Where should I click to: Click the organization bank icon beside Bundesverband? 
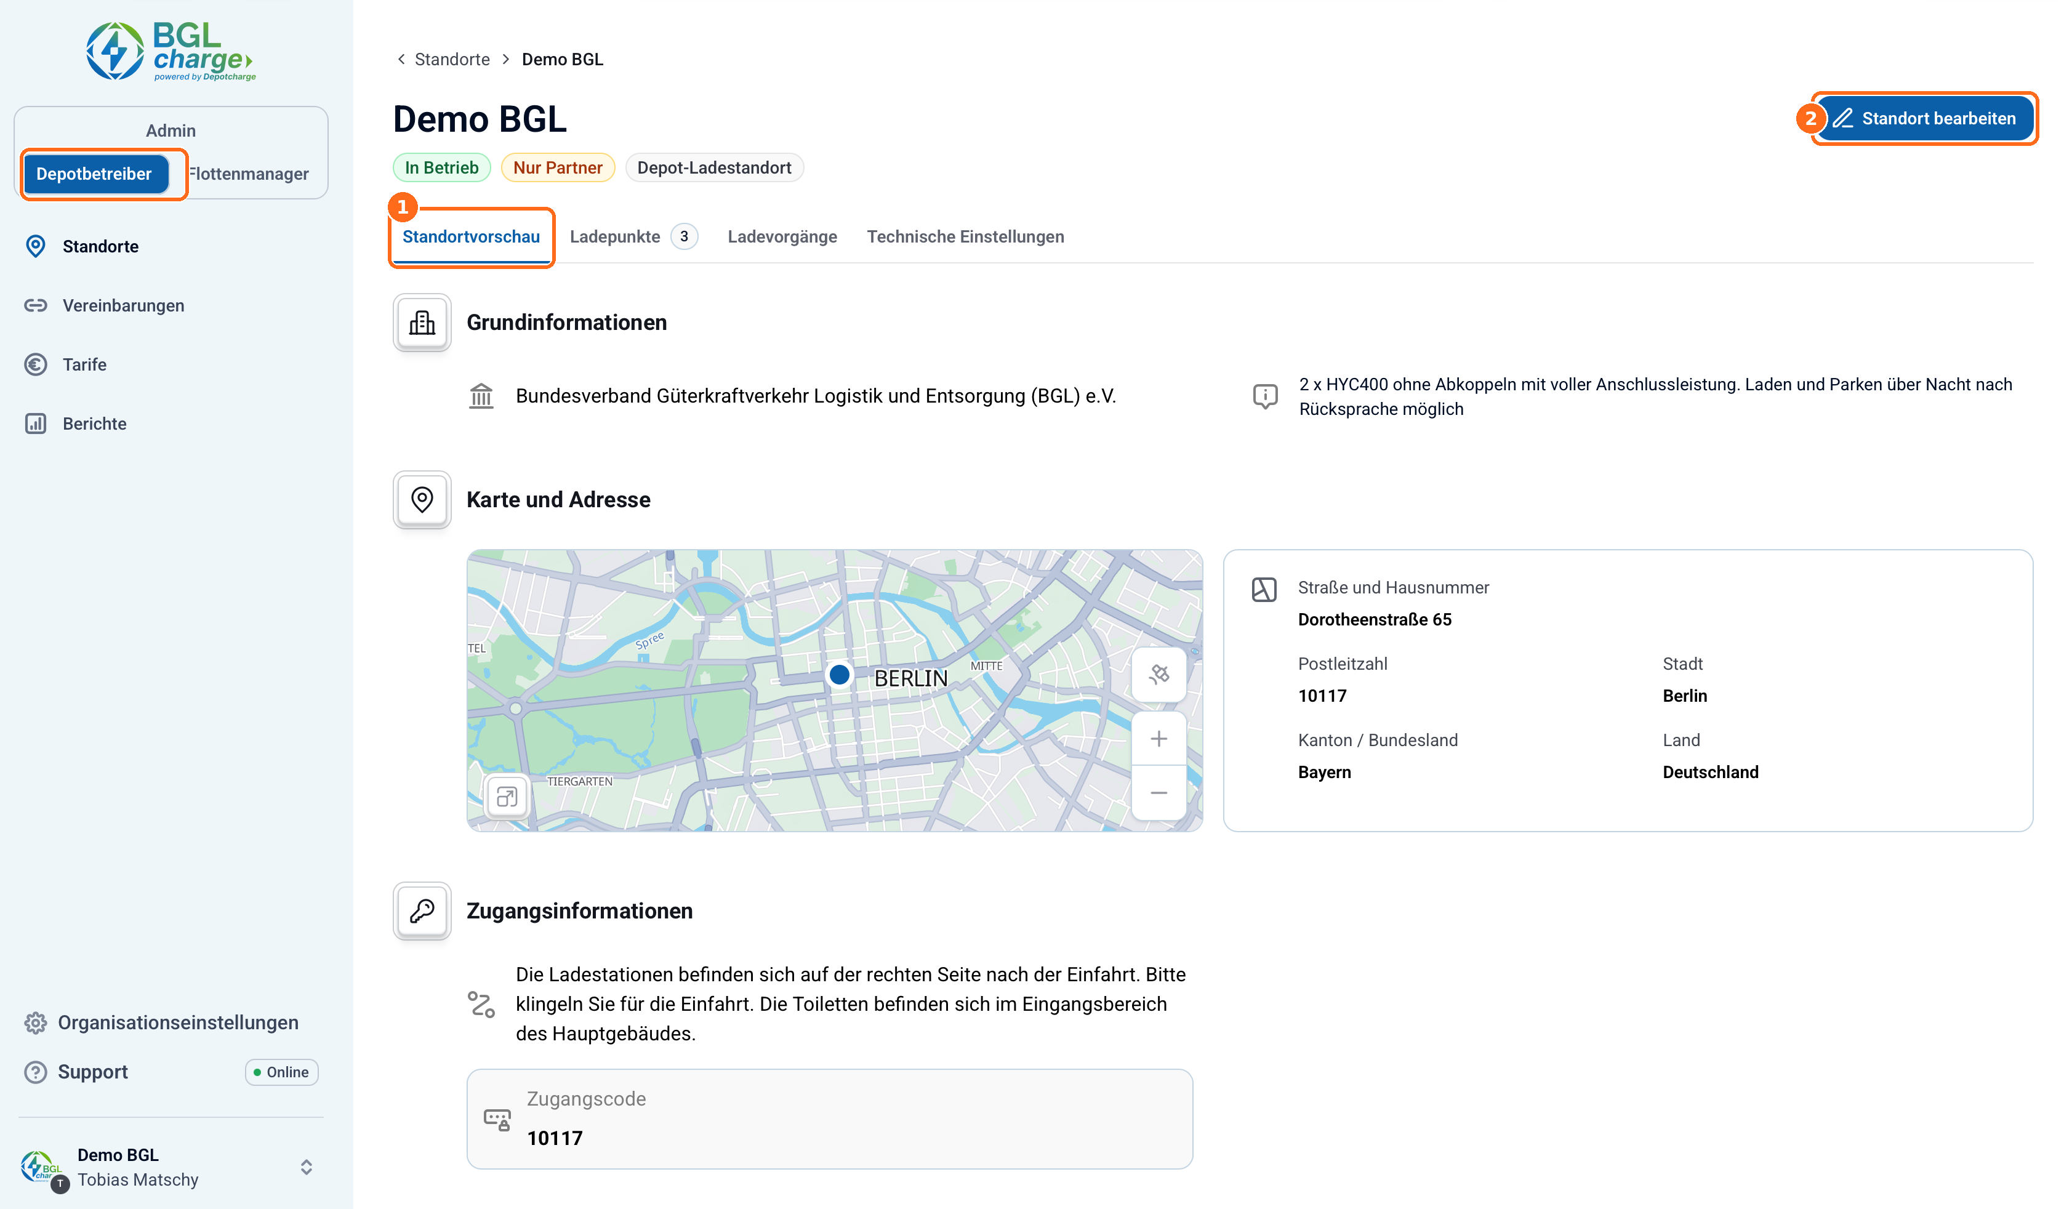coord(481,396)
